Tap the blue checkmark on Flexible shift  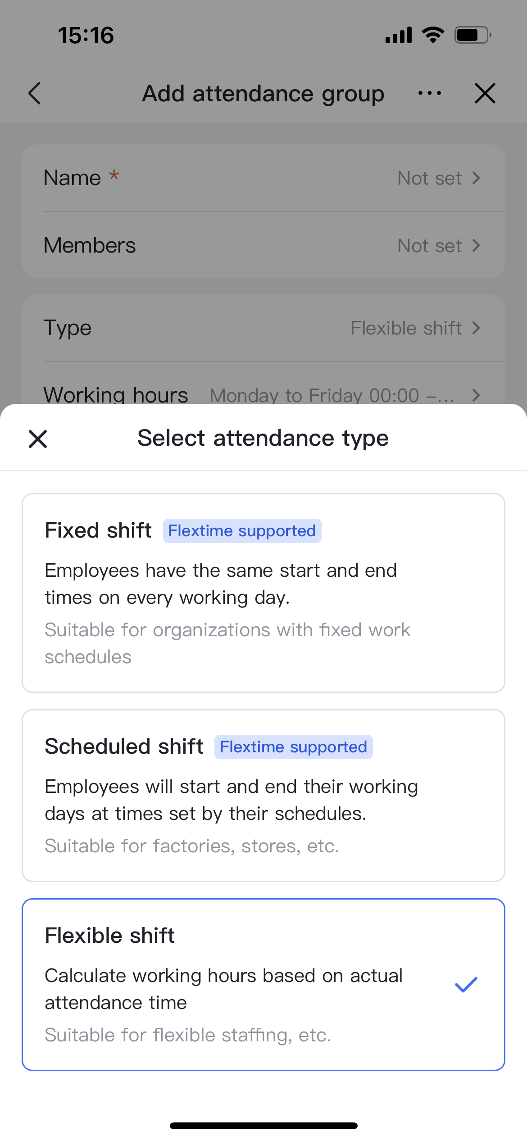[466, 985]
